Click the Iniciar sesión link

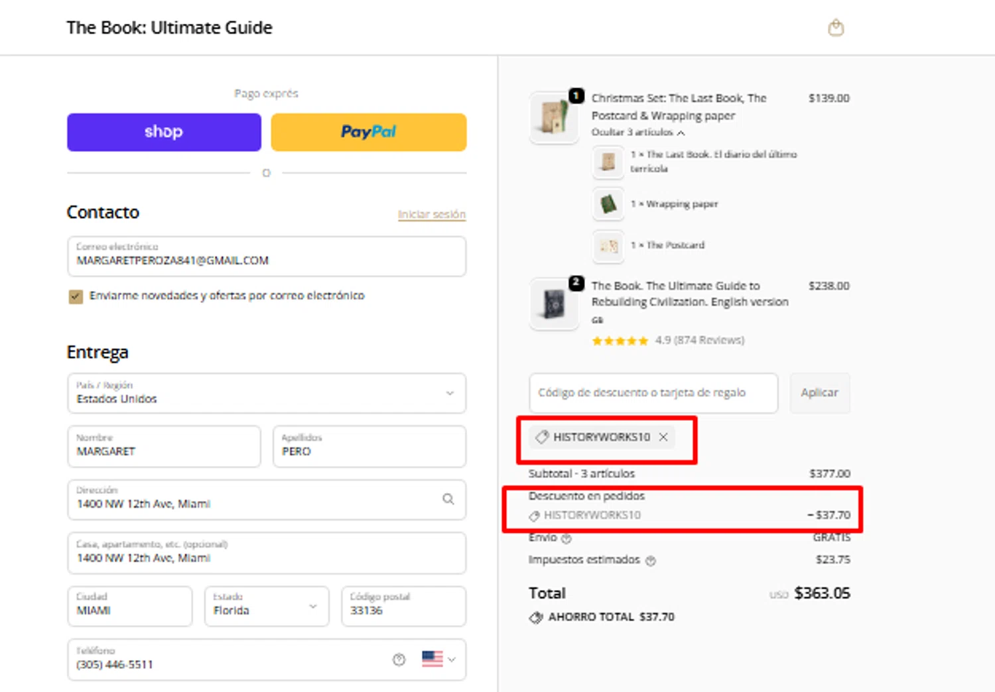click(431, 215)
